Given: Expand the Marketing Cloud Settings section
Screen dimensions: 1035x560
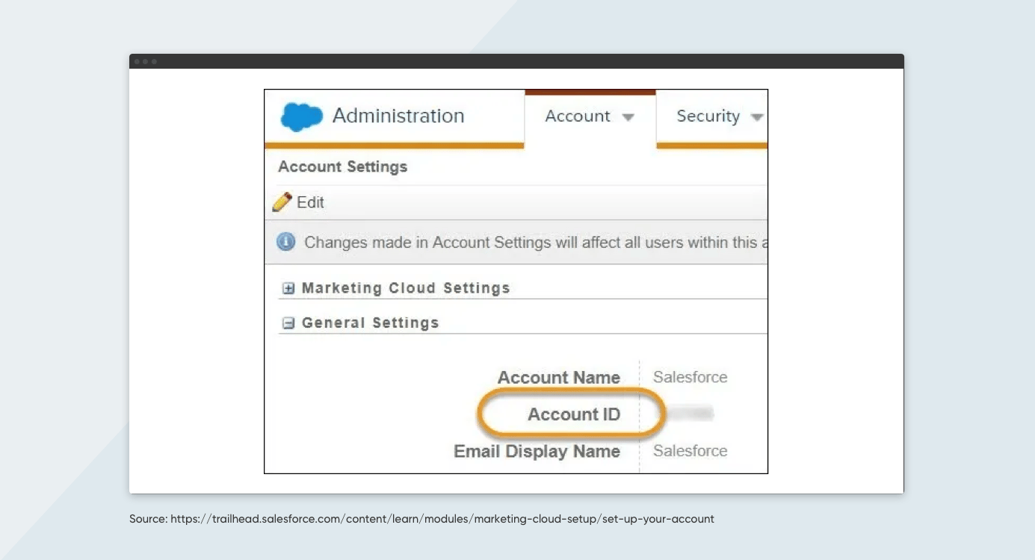Looking at the screenshot, I should coord(405,287).
